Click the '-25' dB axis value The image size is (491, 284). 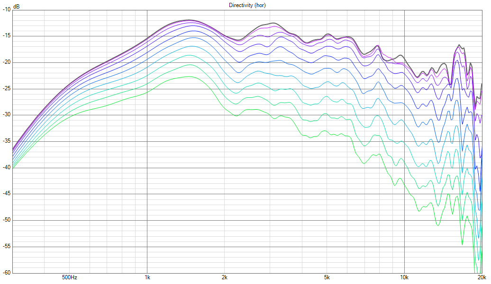(7, 89)
